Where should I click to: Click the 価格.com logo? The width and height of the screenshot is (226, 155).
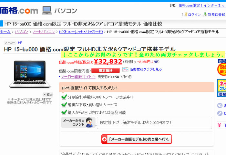[19, 11]
